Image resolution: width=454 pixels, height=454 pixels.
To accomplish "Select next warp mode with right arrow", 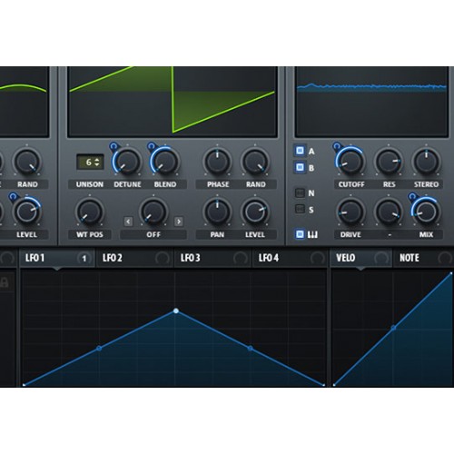I will [179, 222].
